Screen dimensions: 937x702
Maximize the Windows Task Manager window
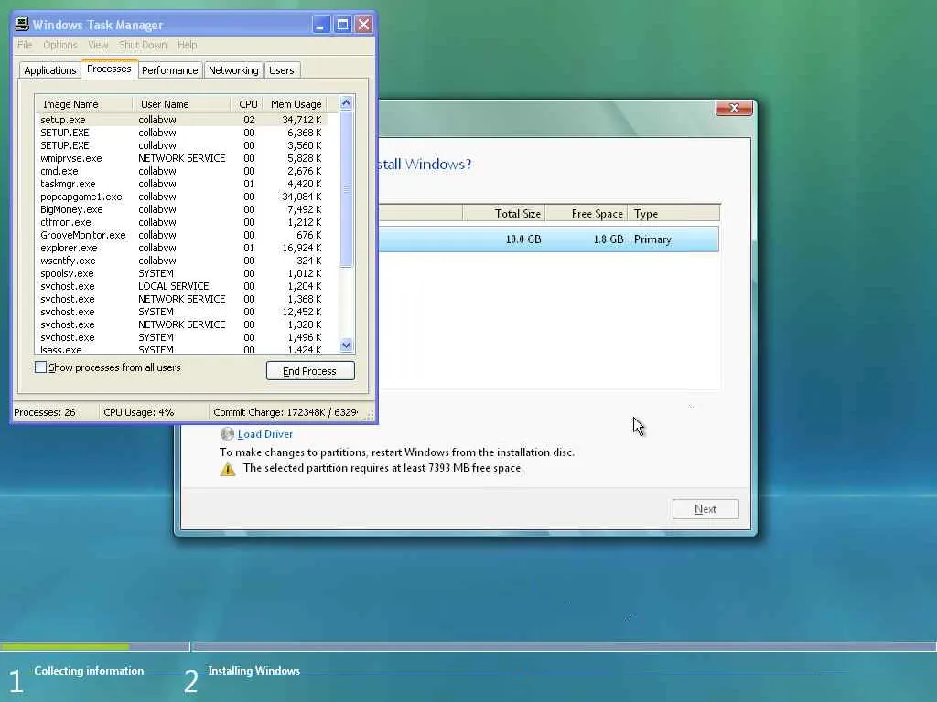[342, 25]
